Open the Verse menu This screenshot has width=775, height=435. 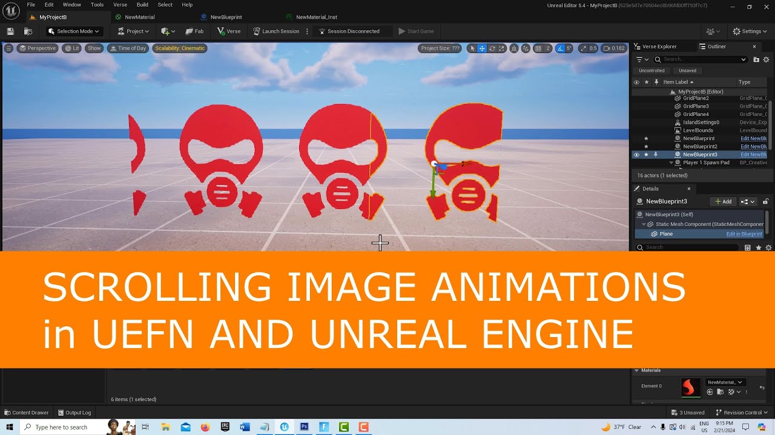coord(120,5)
